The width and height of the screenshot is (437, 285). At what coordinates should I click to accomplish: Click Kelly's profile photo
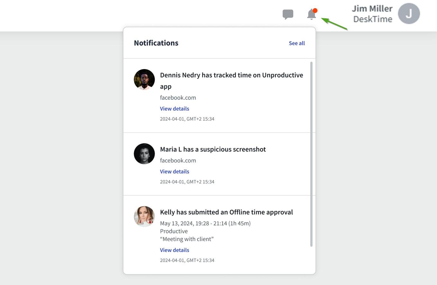tap(144, 217)
